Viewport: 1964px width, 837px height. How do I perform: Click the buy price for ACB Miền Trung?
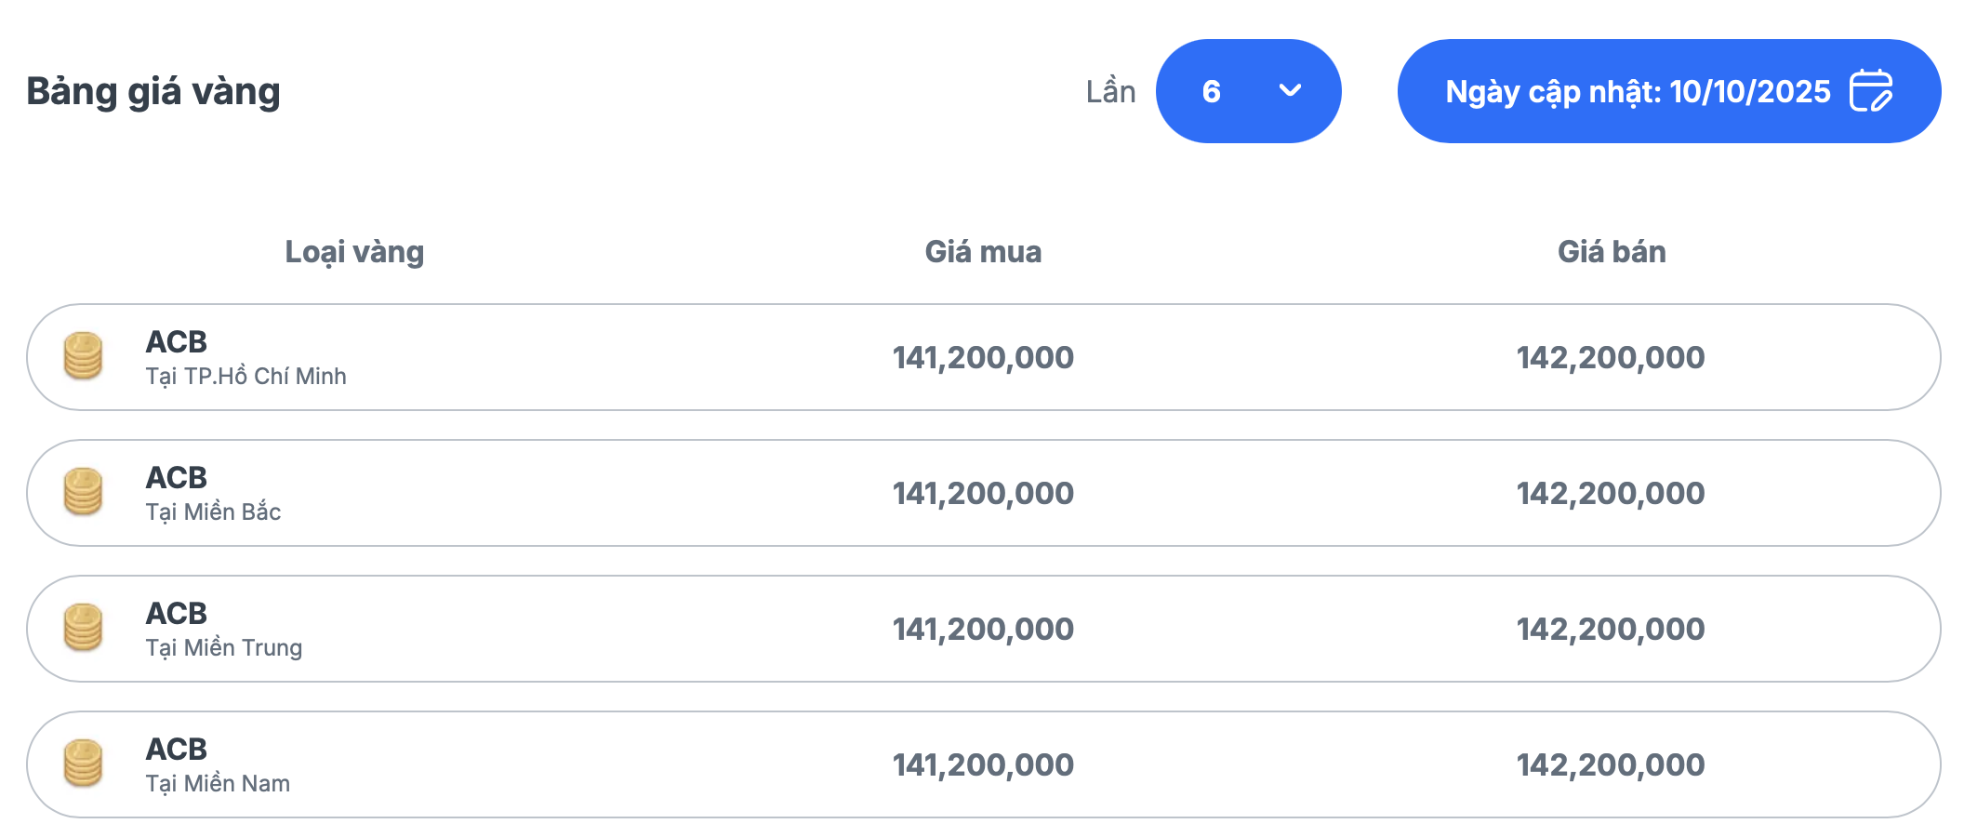coord(983,630)
